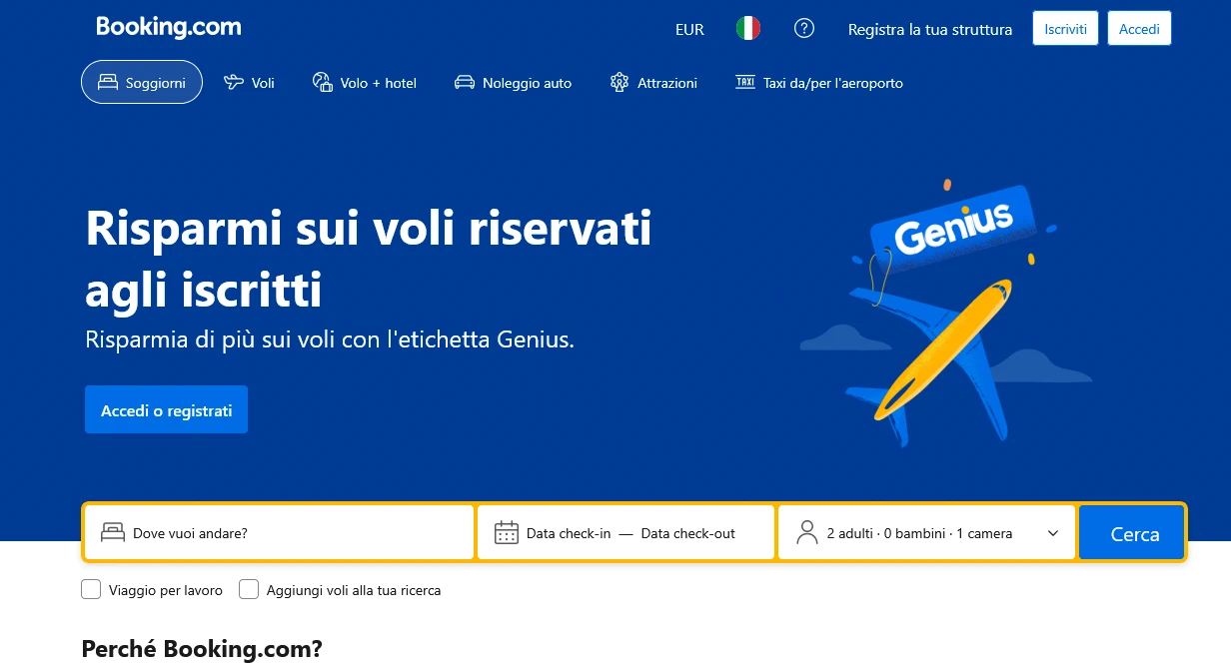
Task: Expand the guests and rooms dropdown arrow
Action: coord(1053,533)
